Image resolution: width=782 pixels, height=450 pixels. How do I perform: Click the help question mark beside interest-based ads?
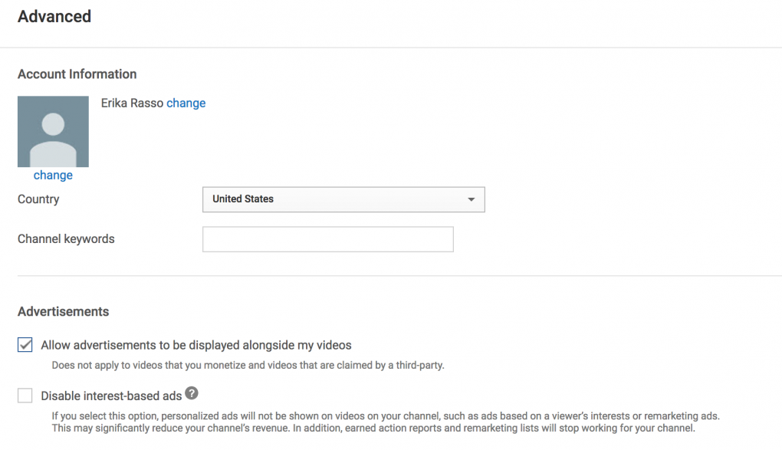(x=192, y=393)
